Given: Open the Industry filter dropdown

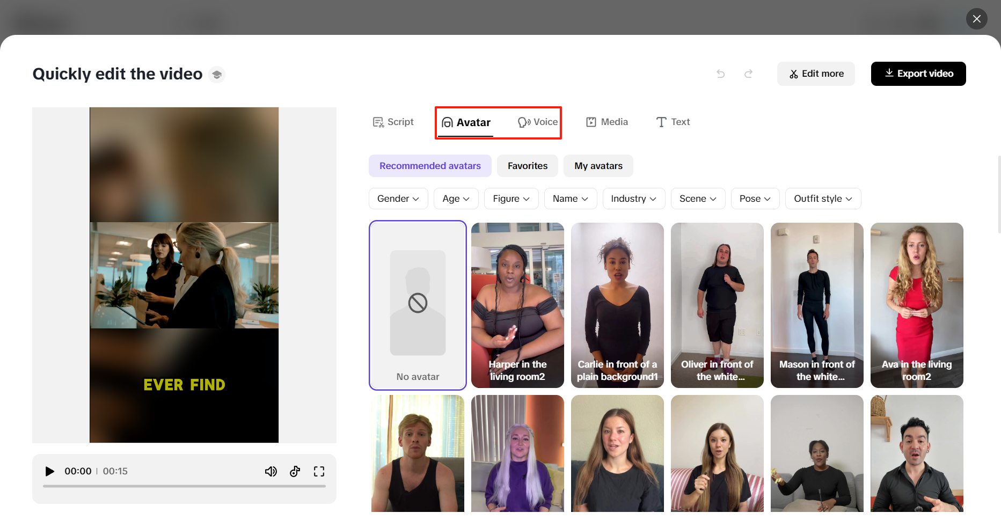Looking at the screenshot, I should point(634,198).
